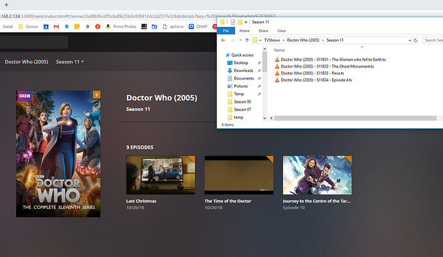Open the Customize Quick Access Toolbar dropdown

pyautogui.click(x=246, y=22)
